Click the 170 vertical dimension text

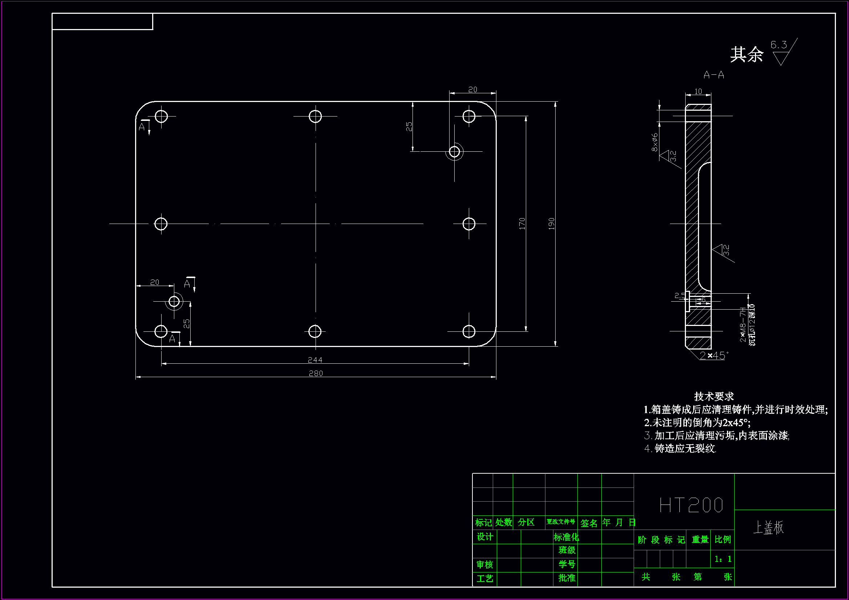(522, 224)
